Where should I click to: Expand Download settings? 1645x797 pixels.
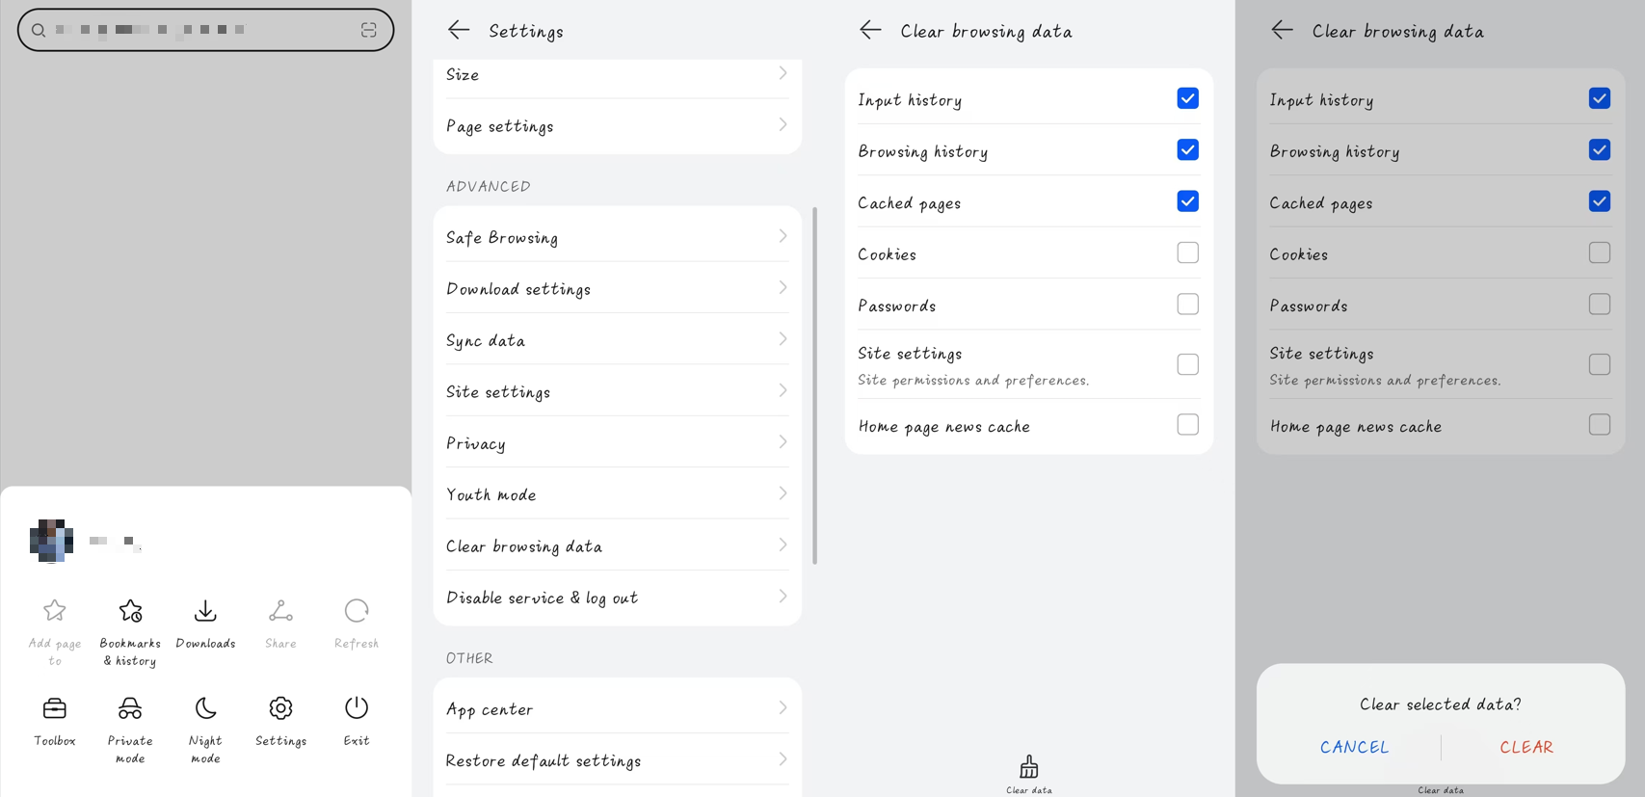tap(617, 288)
